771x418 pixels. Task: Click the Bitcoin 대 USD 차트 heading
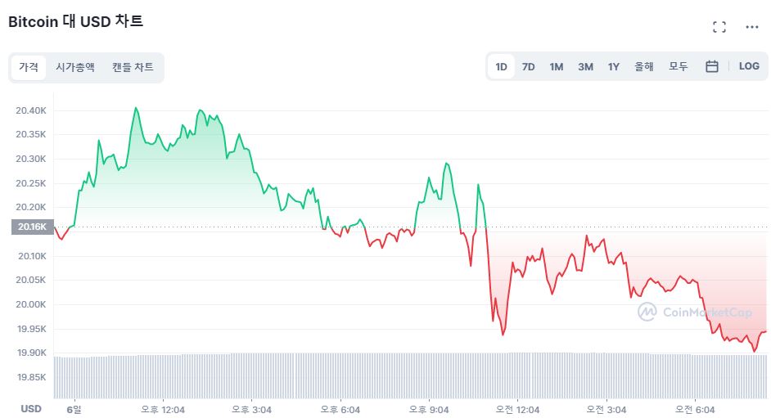(76, 21)
